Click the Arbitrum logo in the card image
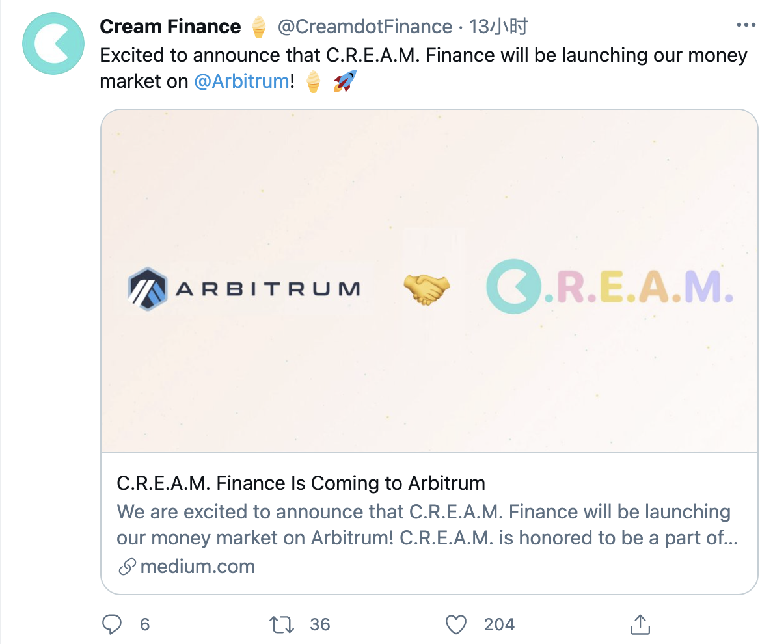The image size is (773, 644). pyautogui.click(x=244, y=289)
